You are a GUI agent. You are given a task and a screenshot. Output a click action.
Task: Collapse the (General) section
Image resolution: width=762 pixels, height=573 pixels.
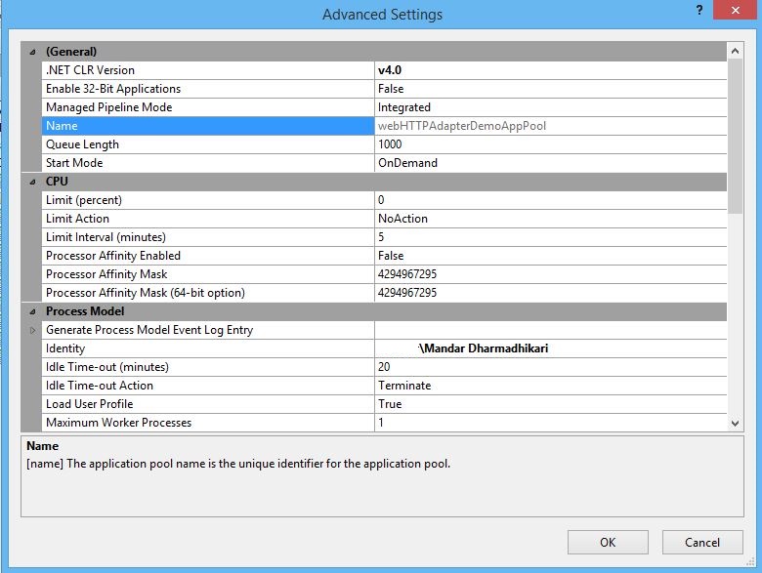point(32,52)
